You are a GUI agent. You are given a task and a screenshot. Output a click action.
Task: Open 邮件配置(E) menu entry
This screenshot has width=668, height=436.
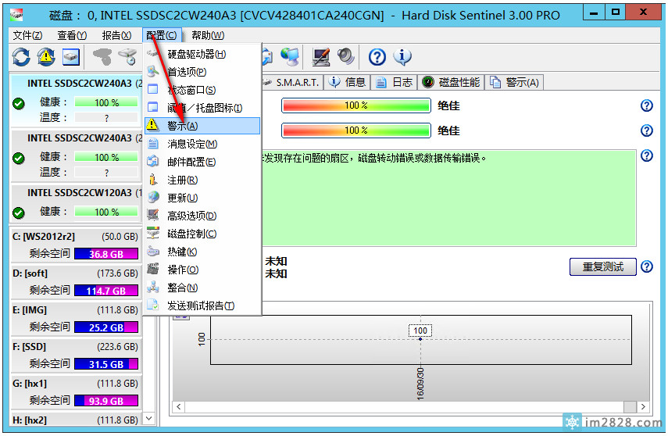[x=191, y=162]
